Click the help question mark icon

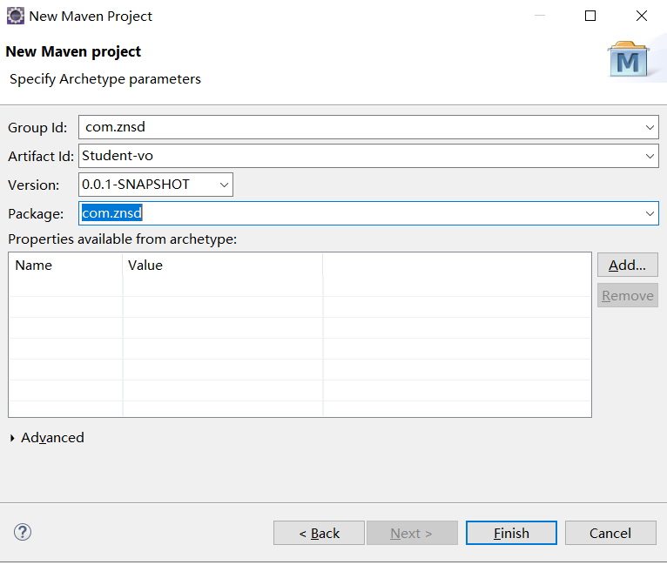point(23,532)
